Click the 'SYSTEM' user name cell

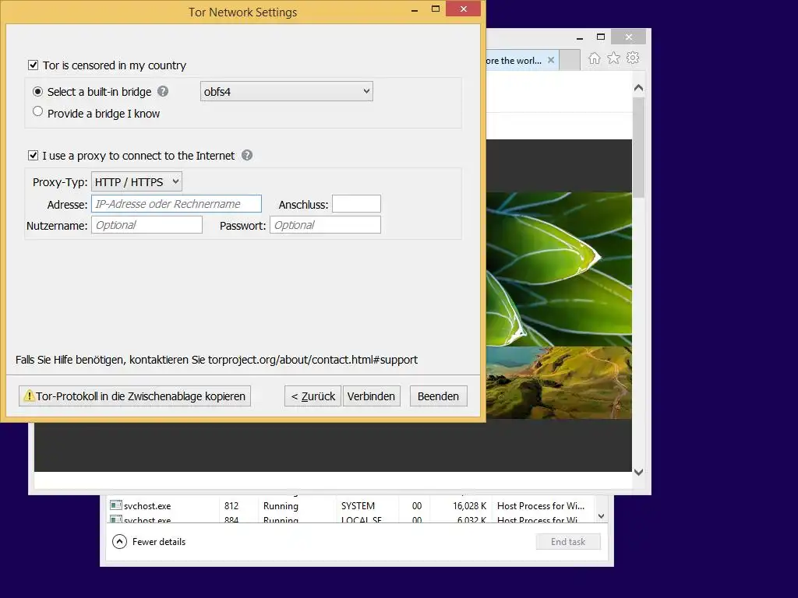[358, 506]
